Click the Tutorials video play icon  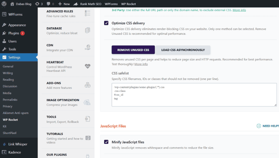coord(88,138)
